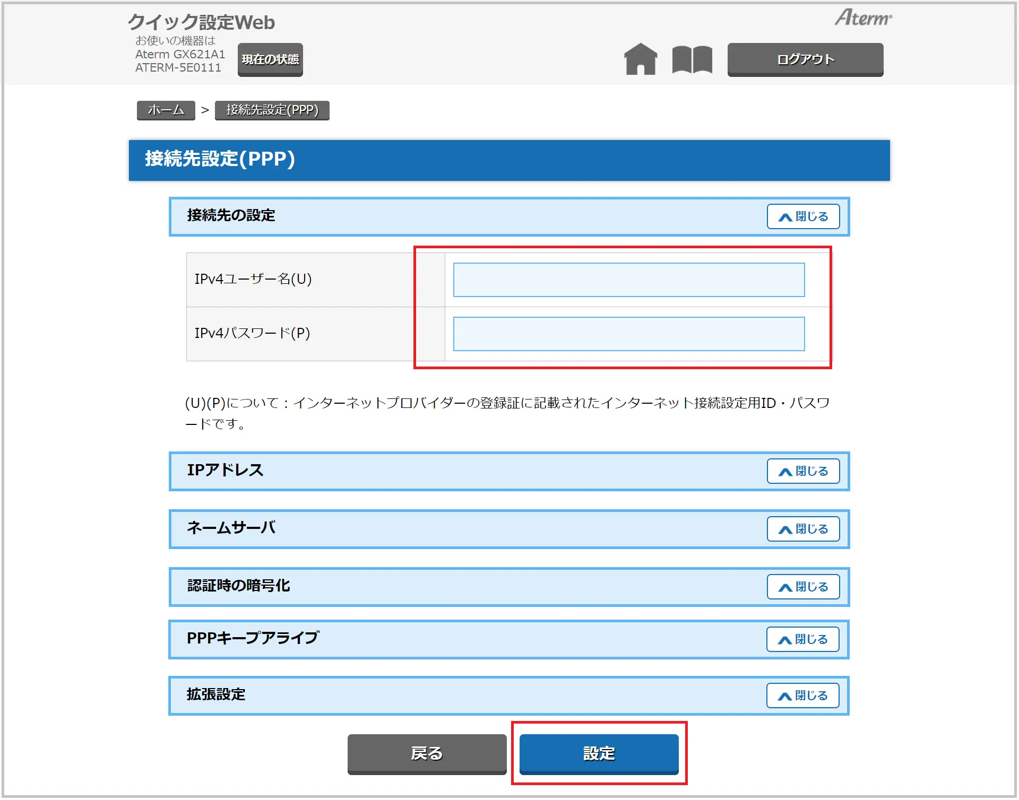1019x800 pixels.
Task: Click the ログアウト button
Action: 805,59
